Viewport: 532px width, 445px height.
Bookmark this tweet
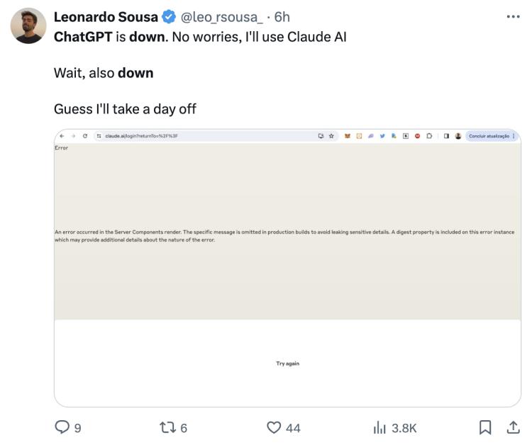tap(485, 427)
